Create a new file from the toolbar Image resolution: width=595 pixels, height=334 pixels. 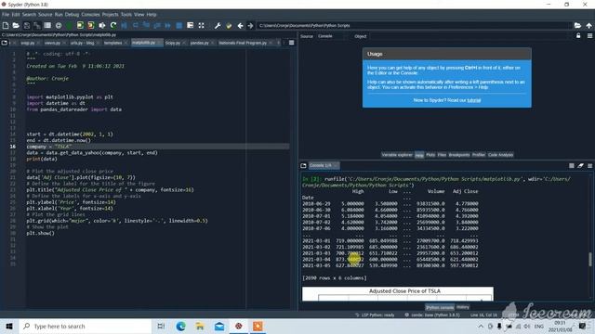(6, 25)
